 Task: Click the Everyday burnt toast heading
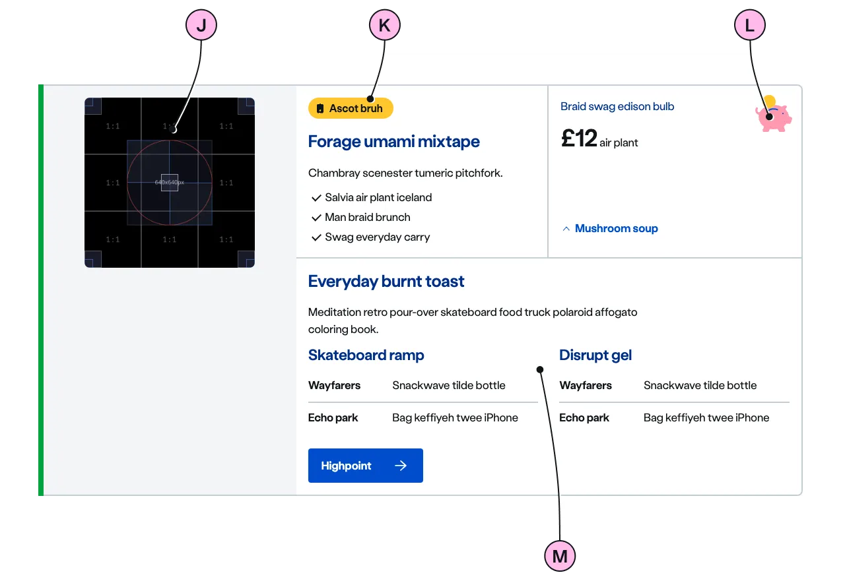click(x=386, y=282)
